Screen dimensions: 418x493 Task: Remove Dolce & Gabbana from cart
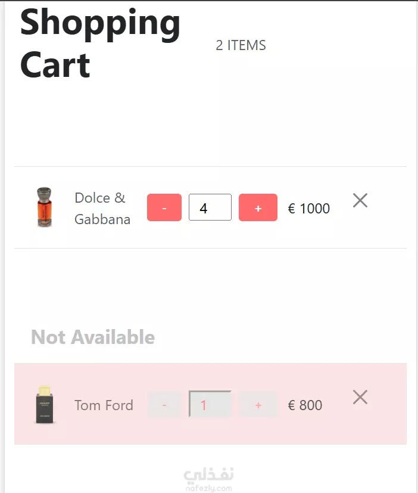(x=360, y=200)
